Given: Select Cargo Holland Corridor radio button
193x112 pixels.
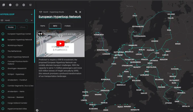Looking at the screenshot, I should point(3,103).
